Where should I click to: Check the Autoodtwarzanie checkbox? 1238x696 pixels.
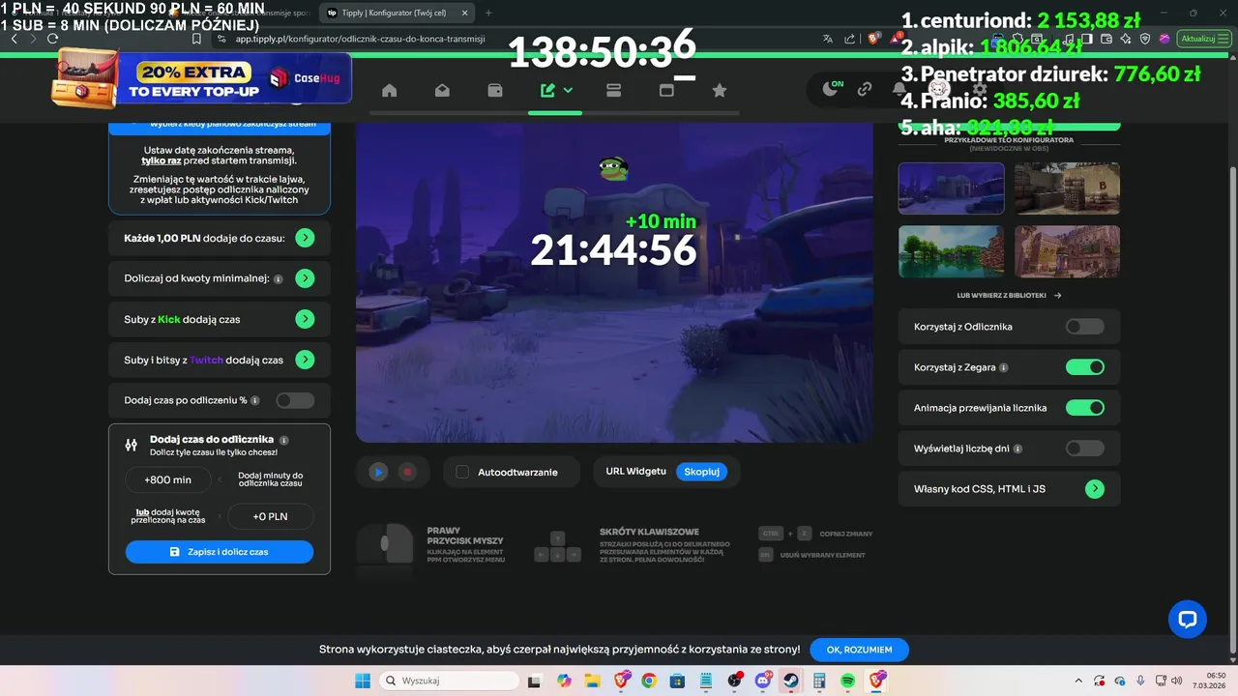(462, 472)
